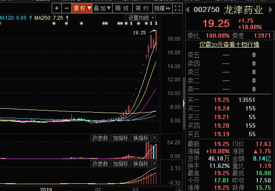
Task: Click the 卖五 row label
Action: [193, 55]
